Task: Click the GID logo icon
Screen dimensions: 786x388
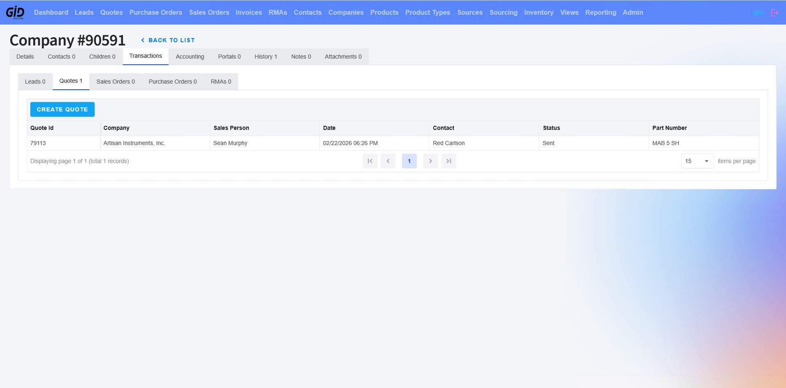Action: 15,12
